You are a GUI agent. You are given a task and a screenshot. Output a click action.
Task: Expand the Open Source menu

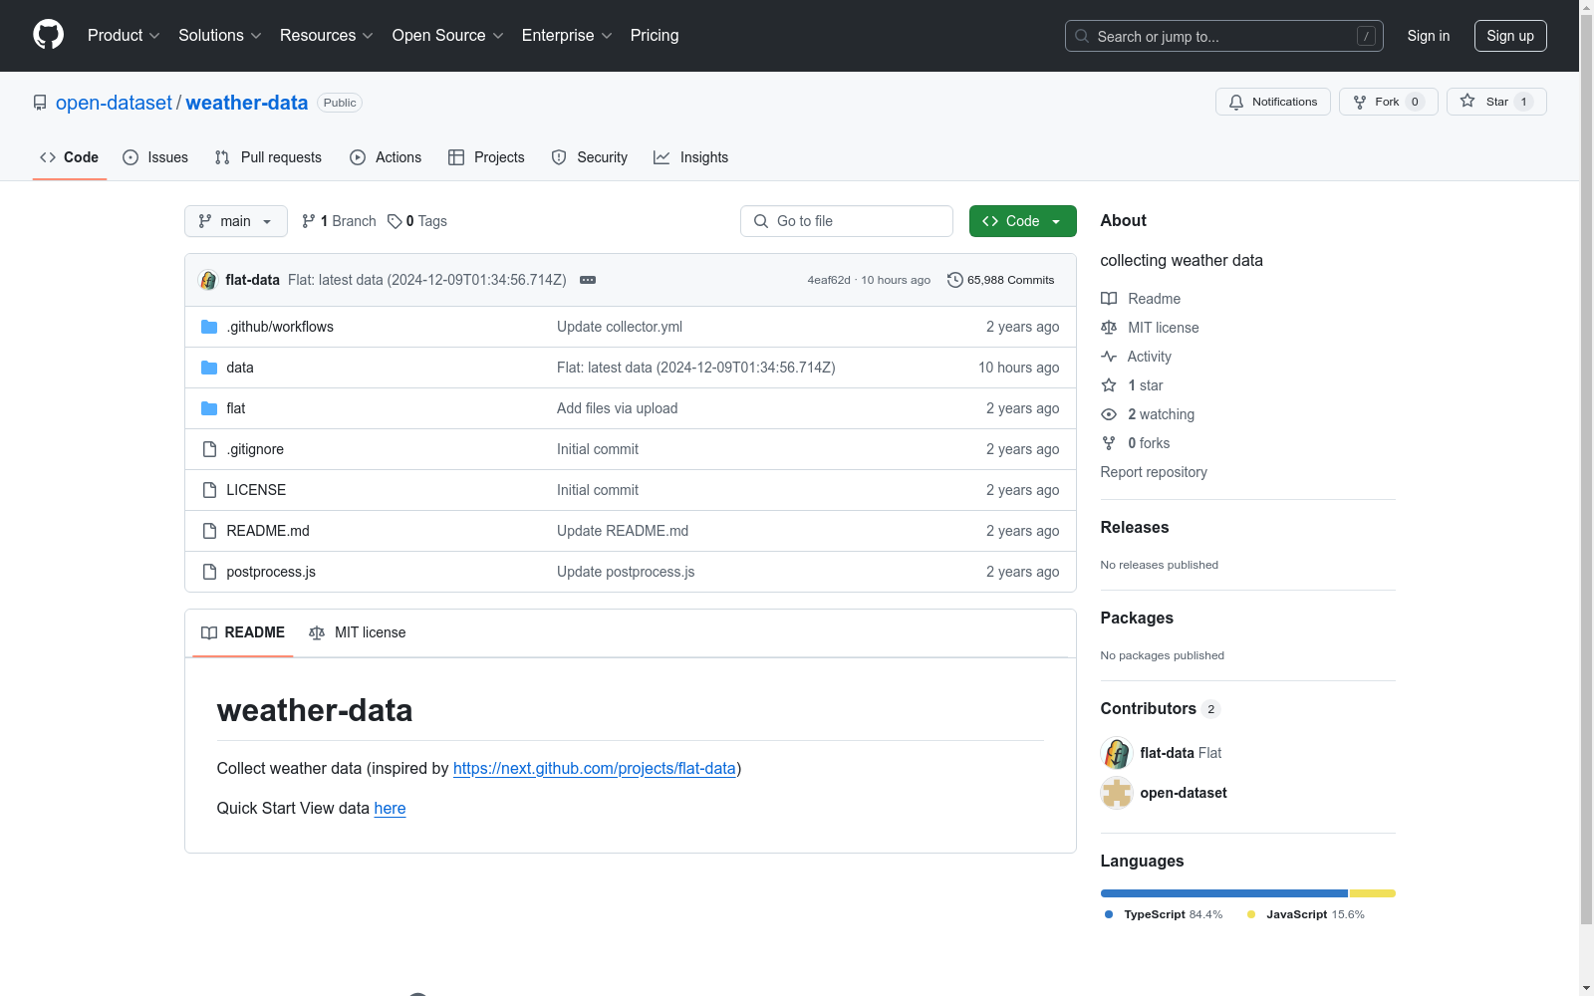click(448, 36)
